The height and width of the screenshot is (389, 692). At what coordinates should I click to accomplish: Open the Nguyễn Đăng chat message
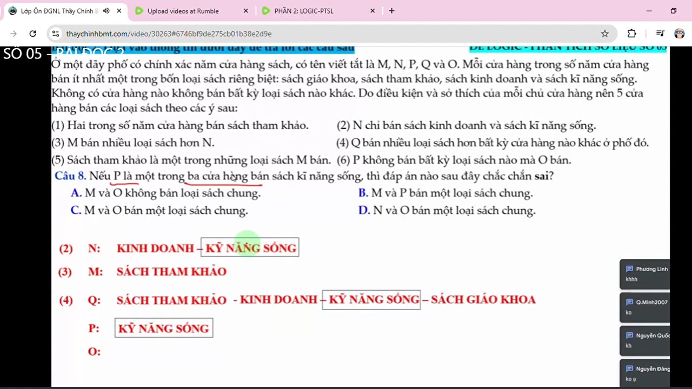645,373
